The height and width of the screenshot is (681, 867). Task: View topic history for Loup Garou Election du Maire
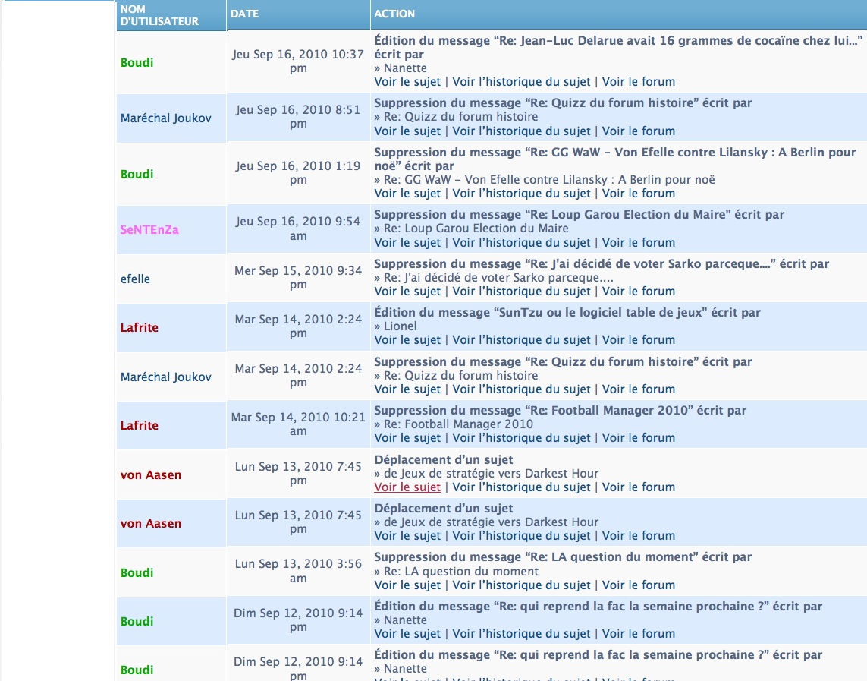pyautogui.click(x=521, y=243)
